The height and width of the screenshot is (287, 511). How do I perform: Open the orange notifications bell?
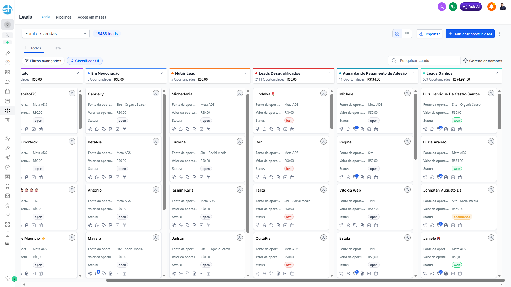pos(491,7)
